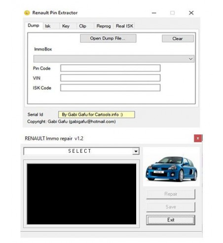223x243 pixels.
Task: Expand the ImmoBox dropdown chevron
Action: click(190, 59)
